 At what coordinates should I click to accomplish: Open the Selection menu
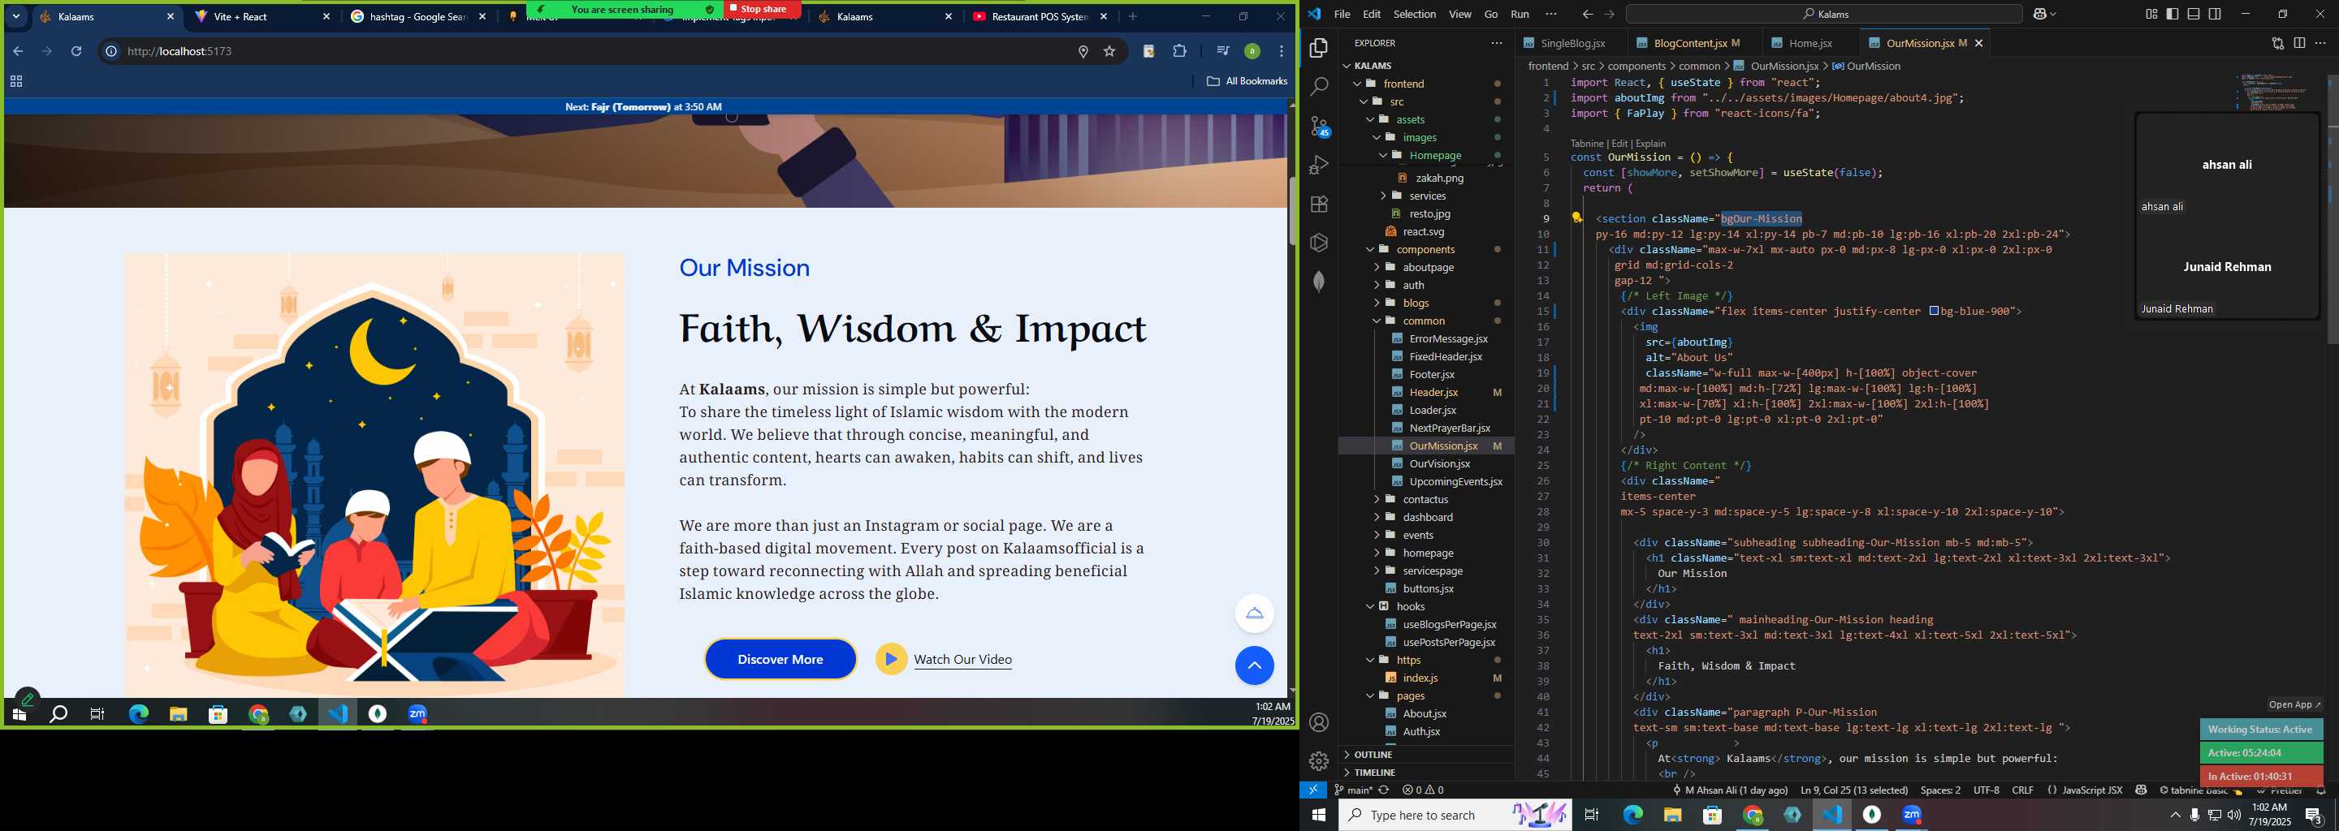pyautogui.click(x=1414, y=14)
